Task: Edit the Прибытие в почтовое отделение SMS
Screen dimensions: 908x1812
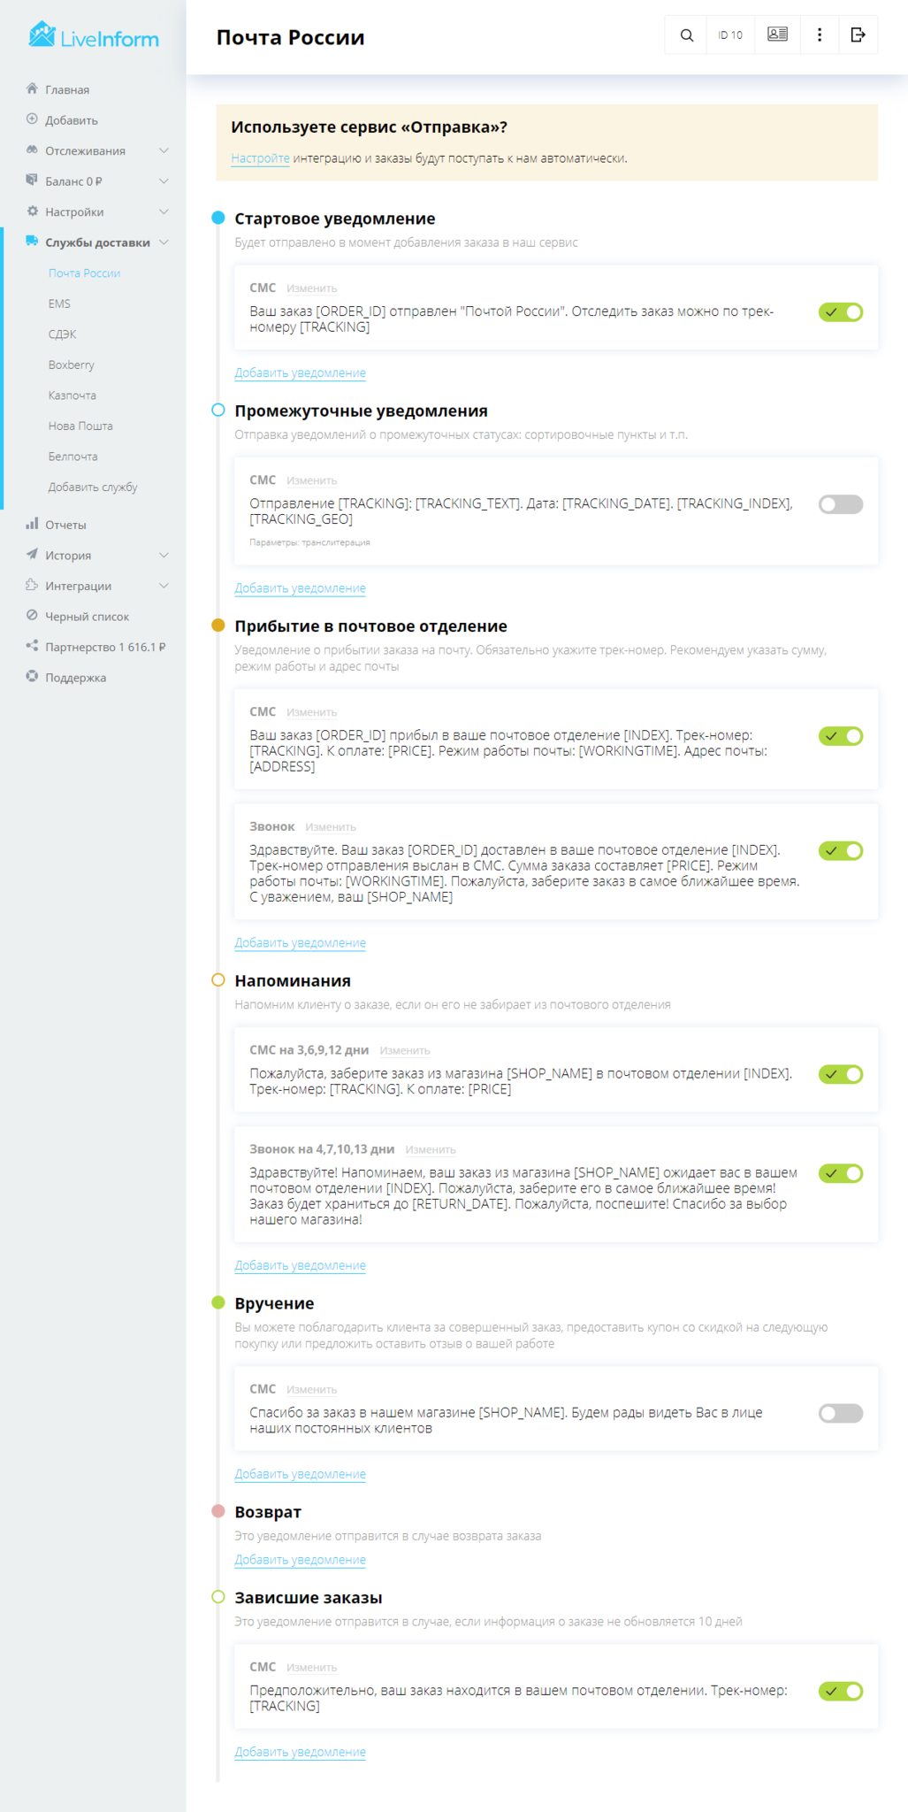Action: pos(311,712)
